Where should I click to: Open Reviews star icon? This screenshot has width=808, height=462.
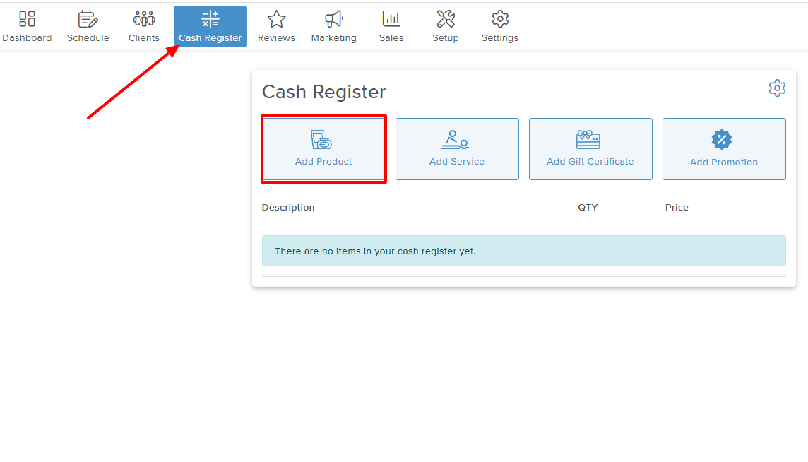click(276, 19)
